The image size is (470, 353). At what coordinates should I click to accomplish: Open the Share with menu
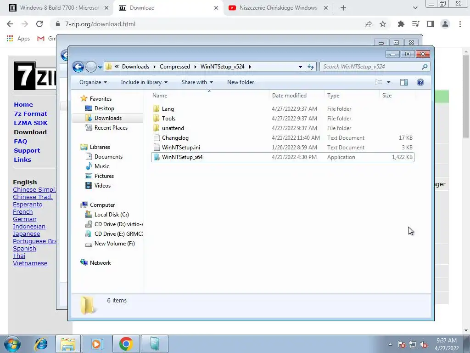tap(197, 82)
